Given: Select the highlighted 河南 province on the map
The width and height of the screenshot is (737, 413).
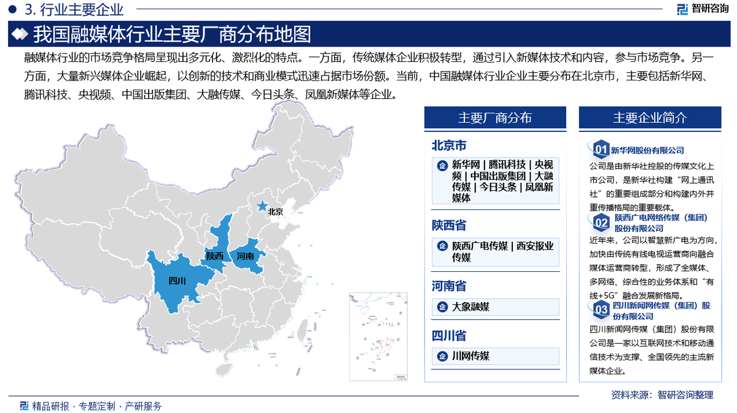Looking at the screenshot, I should 248,254.
